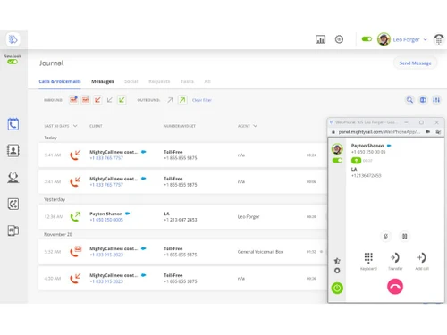The width and height of the screenshot is (447, 335).
Task: Open the filter sliders icon
Action: click(436, 100)
